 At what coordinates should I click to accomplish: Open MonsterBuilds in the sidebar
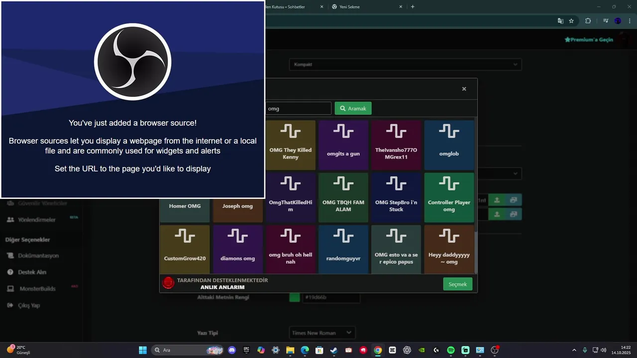coord(37,288)
